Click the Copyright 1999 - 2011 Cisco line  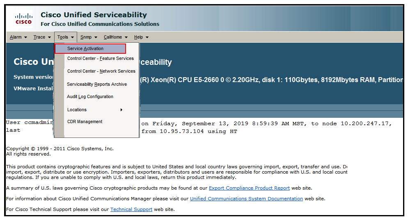point(60,149)
